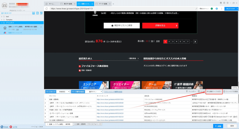The image size is (239, 129).
Task: Click the エンジニア banner
Action: [94, 85]
